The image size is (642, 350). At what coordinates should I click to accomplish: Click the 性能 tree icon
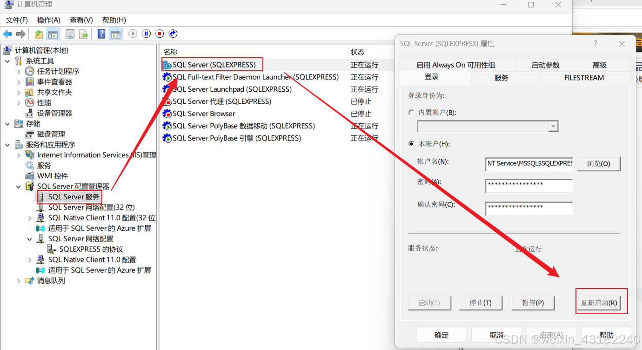pyautogui.click(x=30, y=102)
